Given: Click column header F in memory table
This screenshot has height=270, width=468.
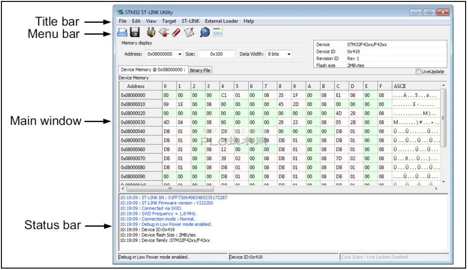Looking at the screenshot, I should coord(384,86).
